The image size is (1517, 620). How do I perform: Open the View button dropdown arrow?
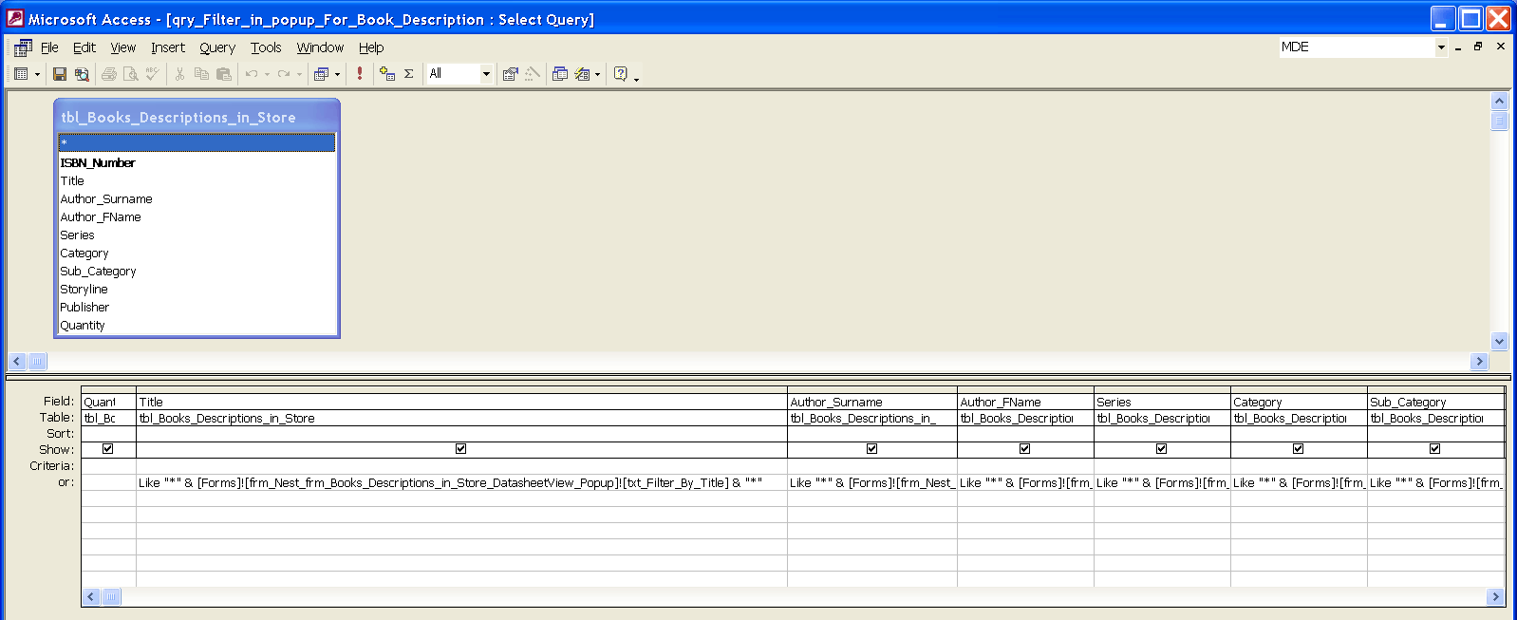37,74
